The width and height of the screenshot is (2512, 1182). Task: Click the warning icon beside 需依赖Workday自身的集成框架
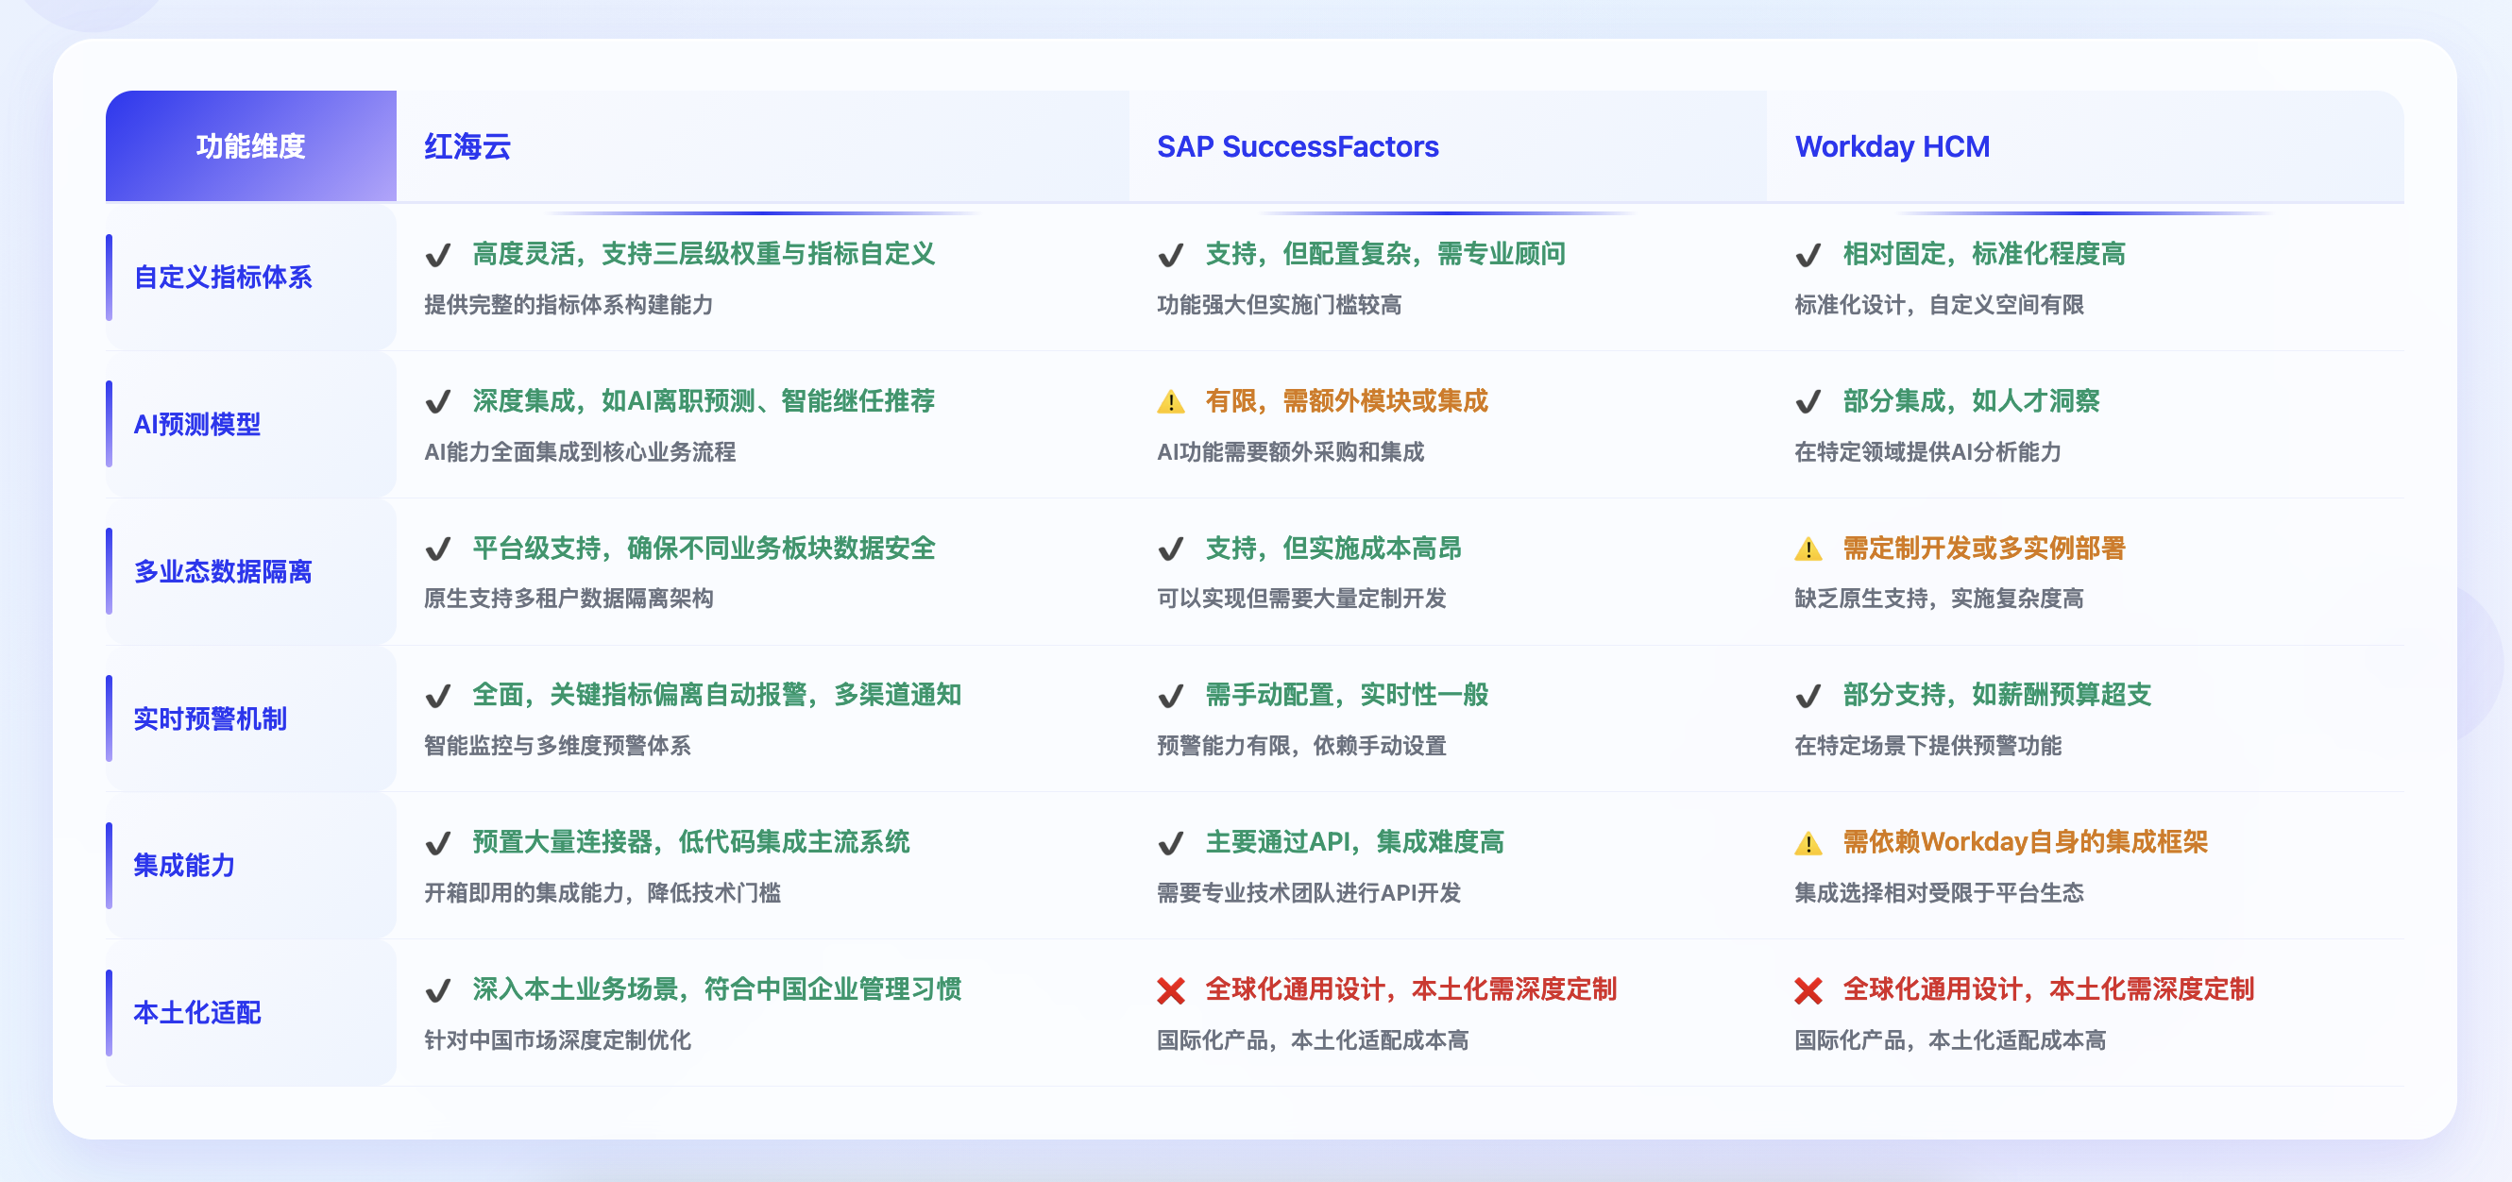pos(1807,844)
